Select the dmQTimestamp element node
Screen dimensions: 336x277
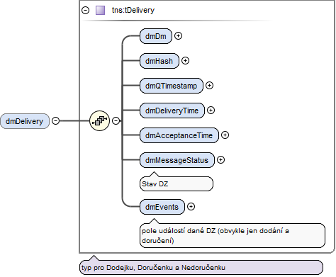point(172,86)
